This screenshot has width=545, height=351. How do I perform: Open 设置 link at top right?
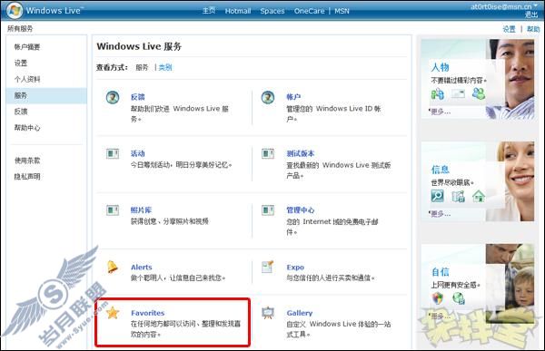click(510, 29)
